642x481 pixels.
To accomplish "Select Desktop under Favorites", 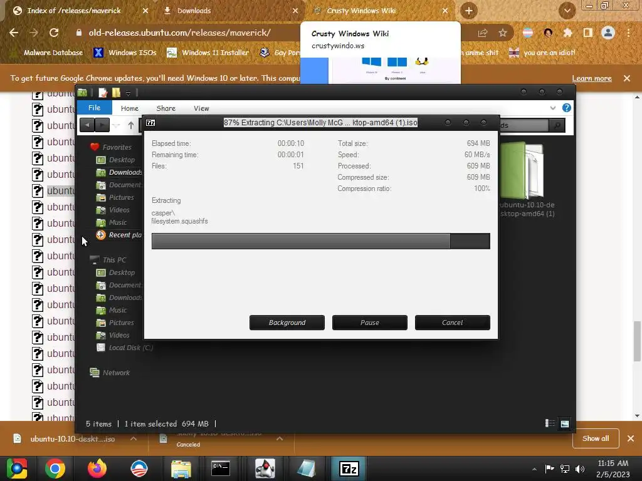I will 115,160.
